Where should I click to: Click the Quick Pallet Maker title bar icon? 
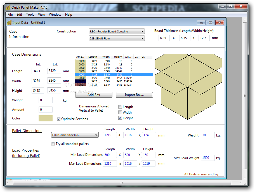[x=8, y=8]
